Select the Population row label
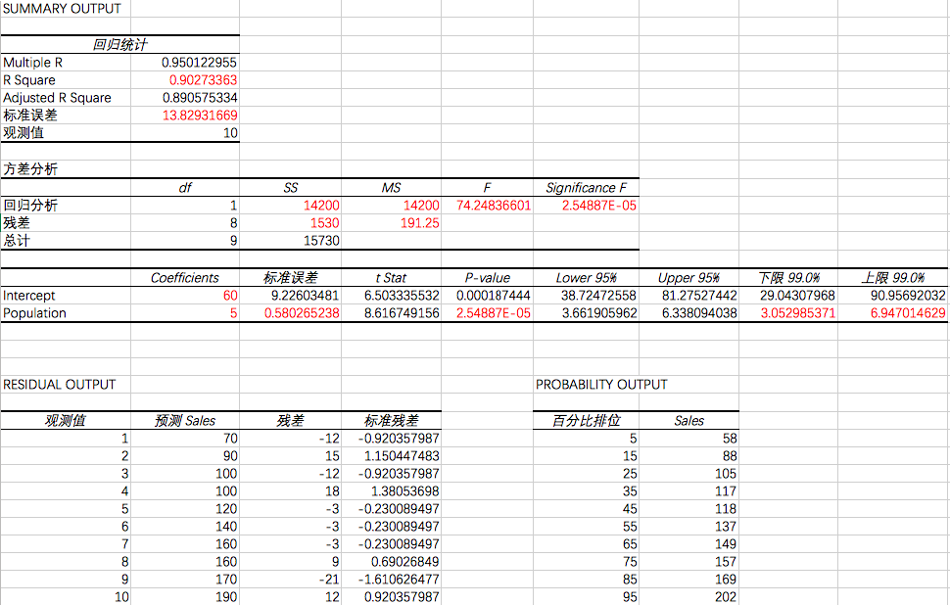Viewport: 950px width, 605px height. (34, 313)
